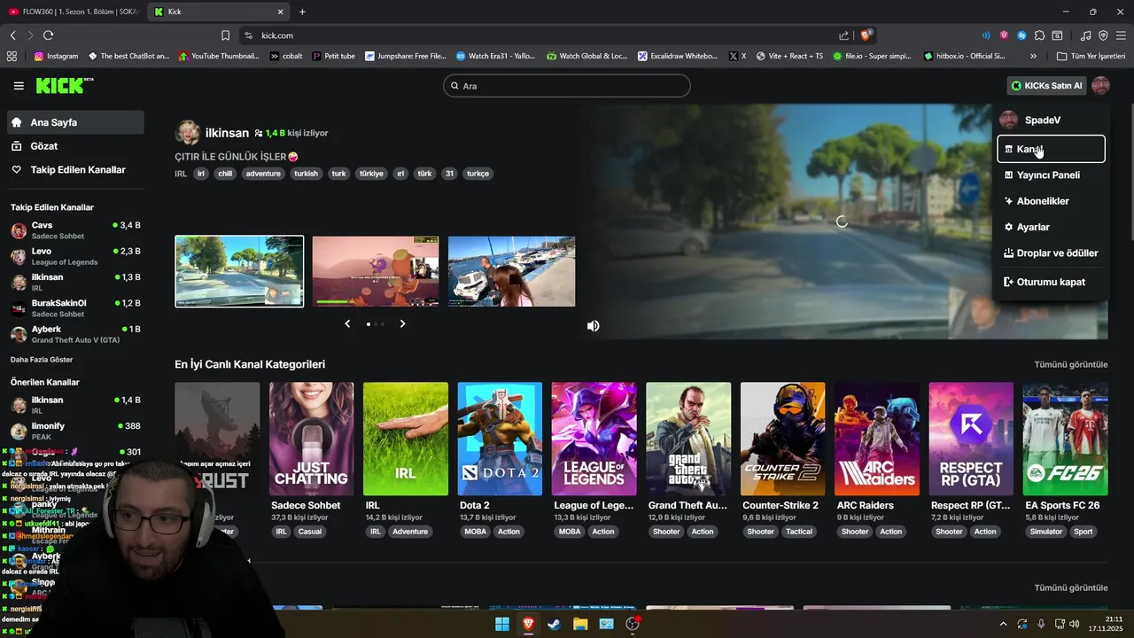This screenshot has height=638, width=1134.
Task: Open Instagram bookmark
Action: click(56, 56)
